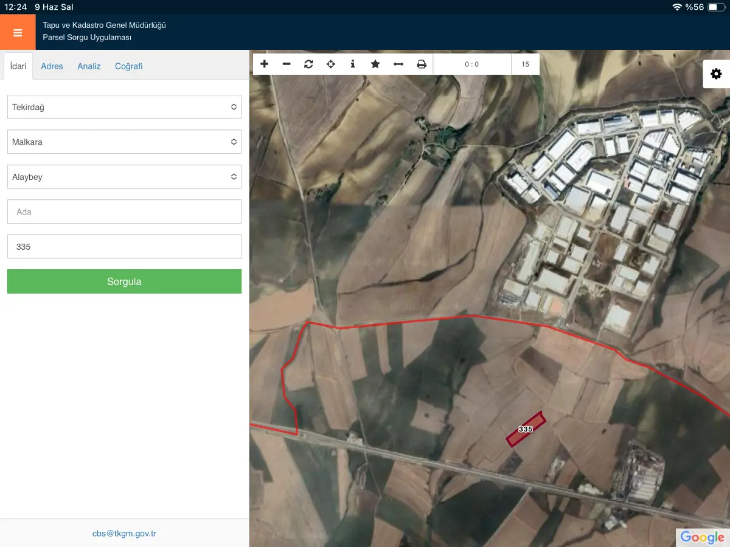Print the map
The width and height of the screenshot is (730, 547).
tap(422, 64)
